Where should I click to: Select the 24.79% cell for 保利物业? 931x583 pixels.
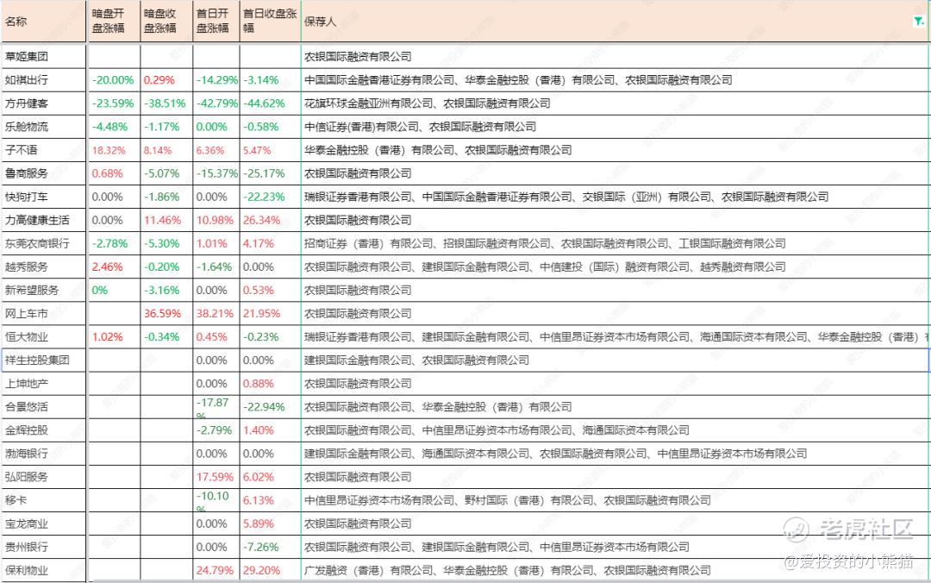coord(216,571)
